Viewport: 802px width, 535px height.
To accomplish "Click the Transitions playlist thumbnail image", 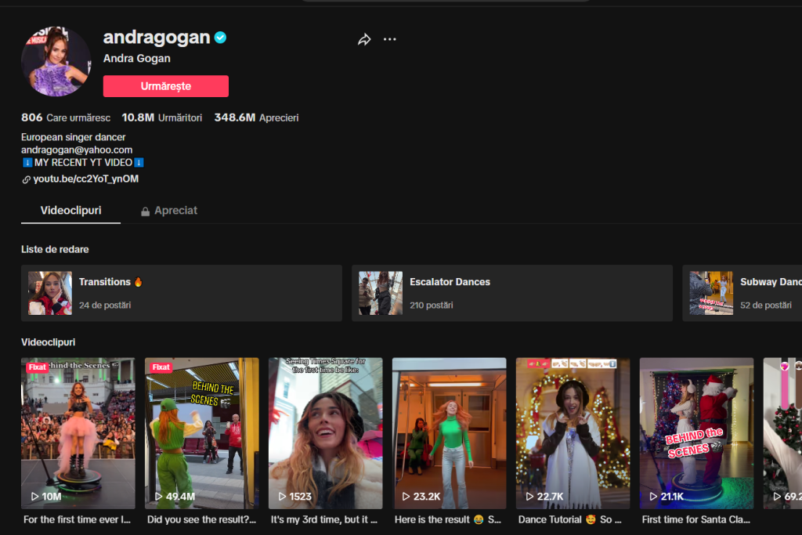I will [50, 293].
